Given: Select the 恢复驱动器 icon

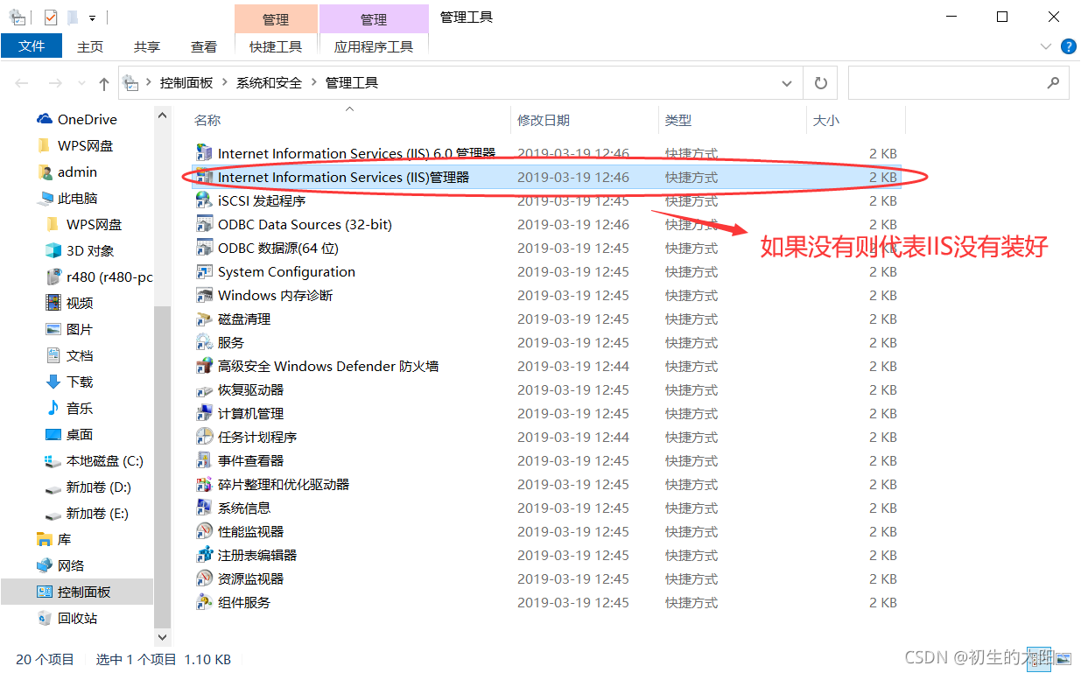Looking at the screenshot, I should tap(204, 389).
